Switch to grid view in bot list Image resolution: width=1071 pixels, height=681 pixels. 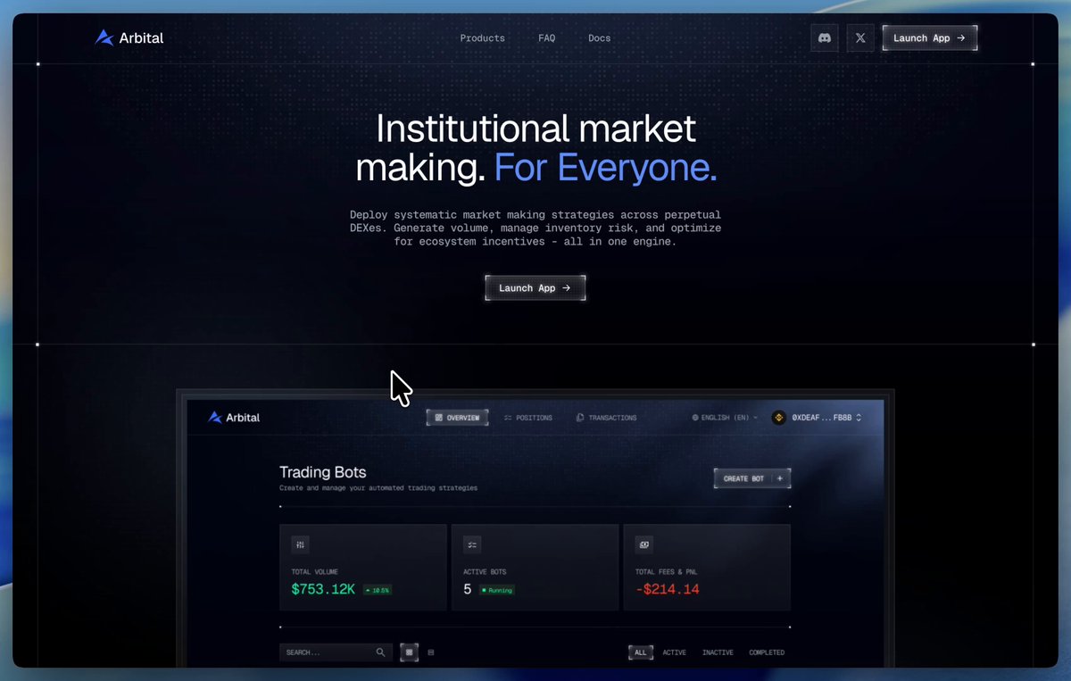point(409,652)
